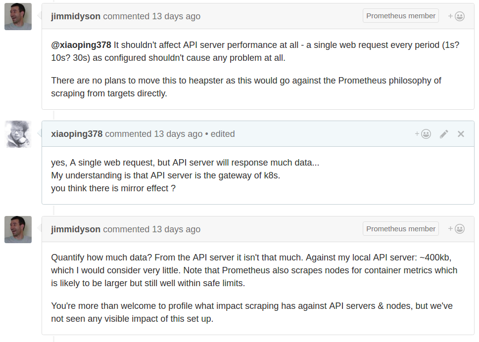Open jimmidyson username link in first comment
The height and width of the screenshot is (342, 479).
pos(76,16)
